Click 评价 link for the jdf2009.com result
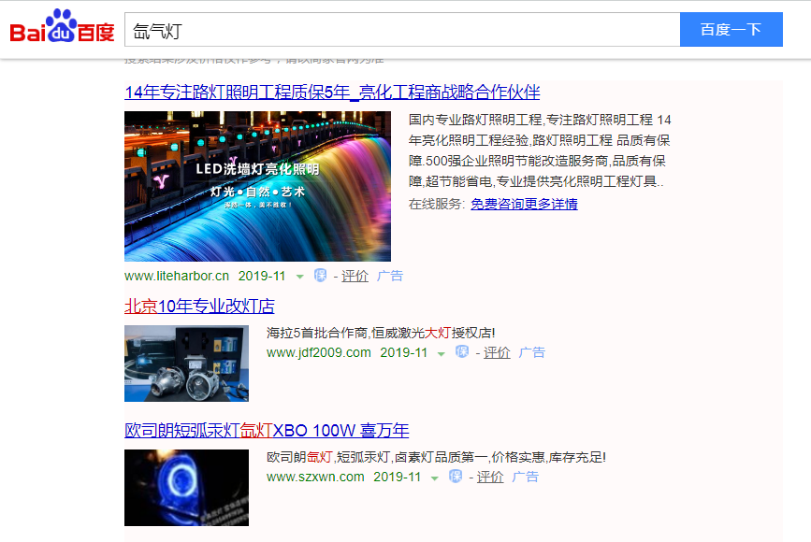This screenshot has height=542, width=811. pyautogui.click(x=497, y=352)
